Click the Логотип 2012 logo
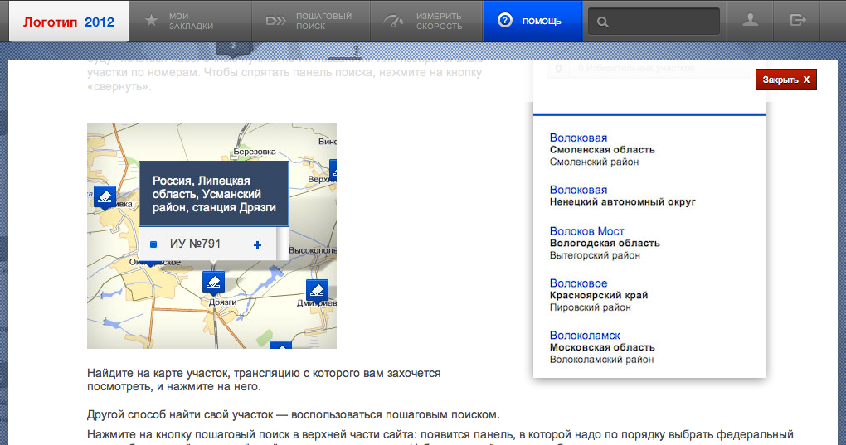 coord(69,21)
